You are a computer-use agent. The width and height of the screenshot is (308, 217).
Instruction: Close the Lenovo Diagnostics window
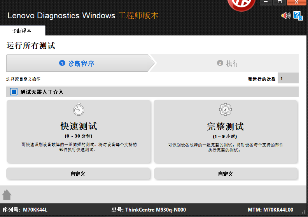point(297,2)
